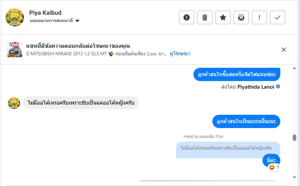Flag conversation with red exclamation icon
The width and height of the screenshot is (300, 186).
[259, 17]
